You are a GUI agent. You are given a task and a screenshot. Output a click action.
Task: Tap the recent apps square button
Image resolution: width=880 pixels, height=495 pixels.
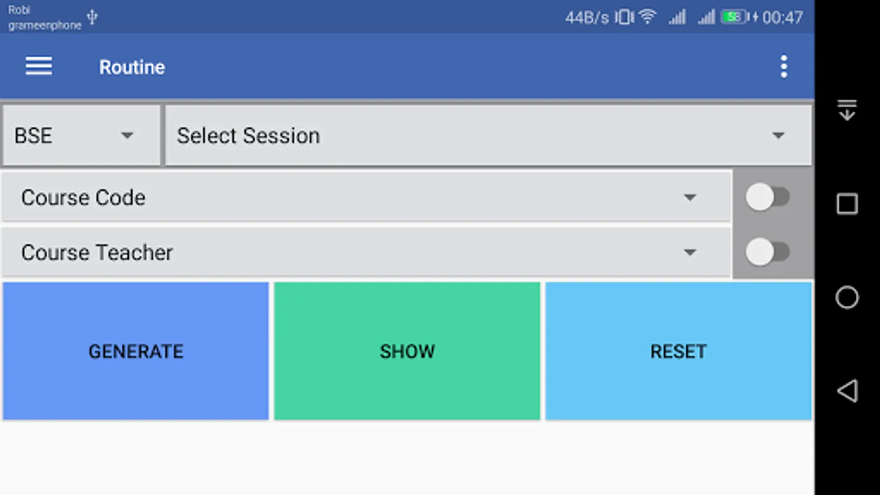tap(847, 204)
